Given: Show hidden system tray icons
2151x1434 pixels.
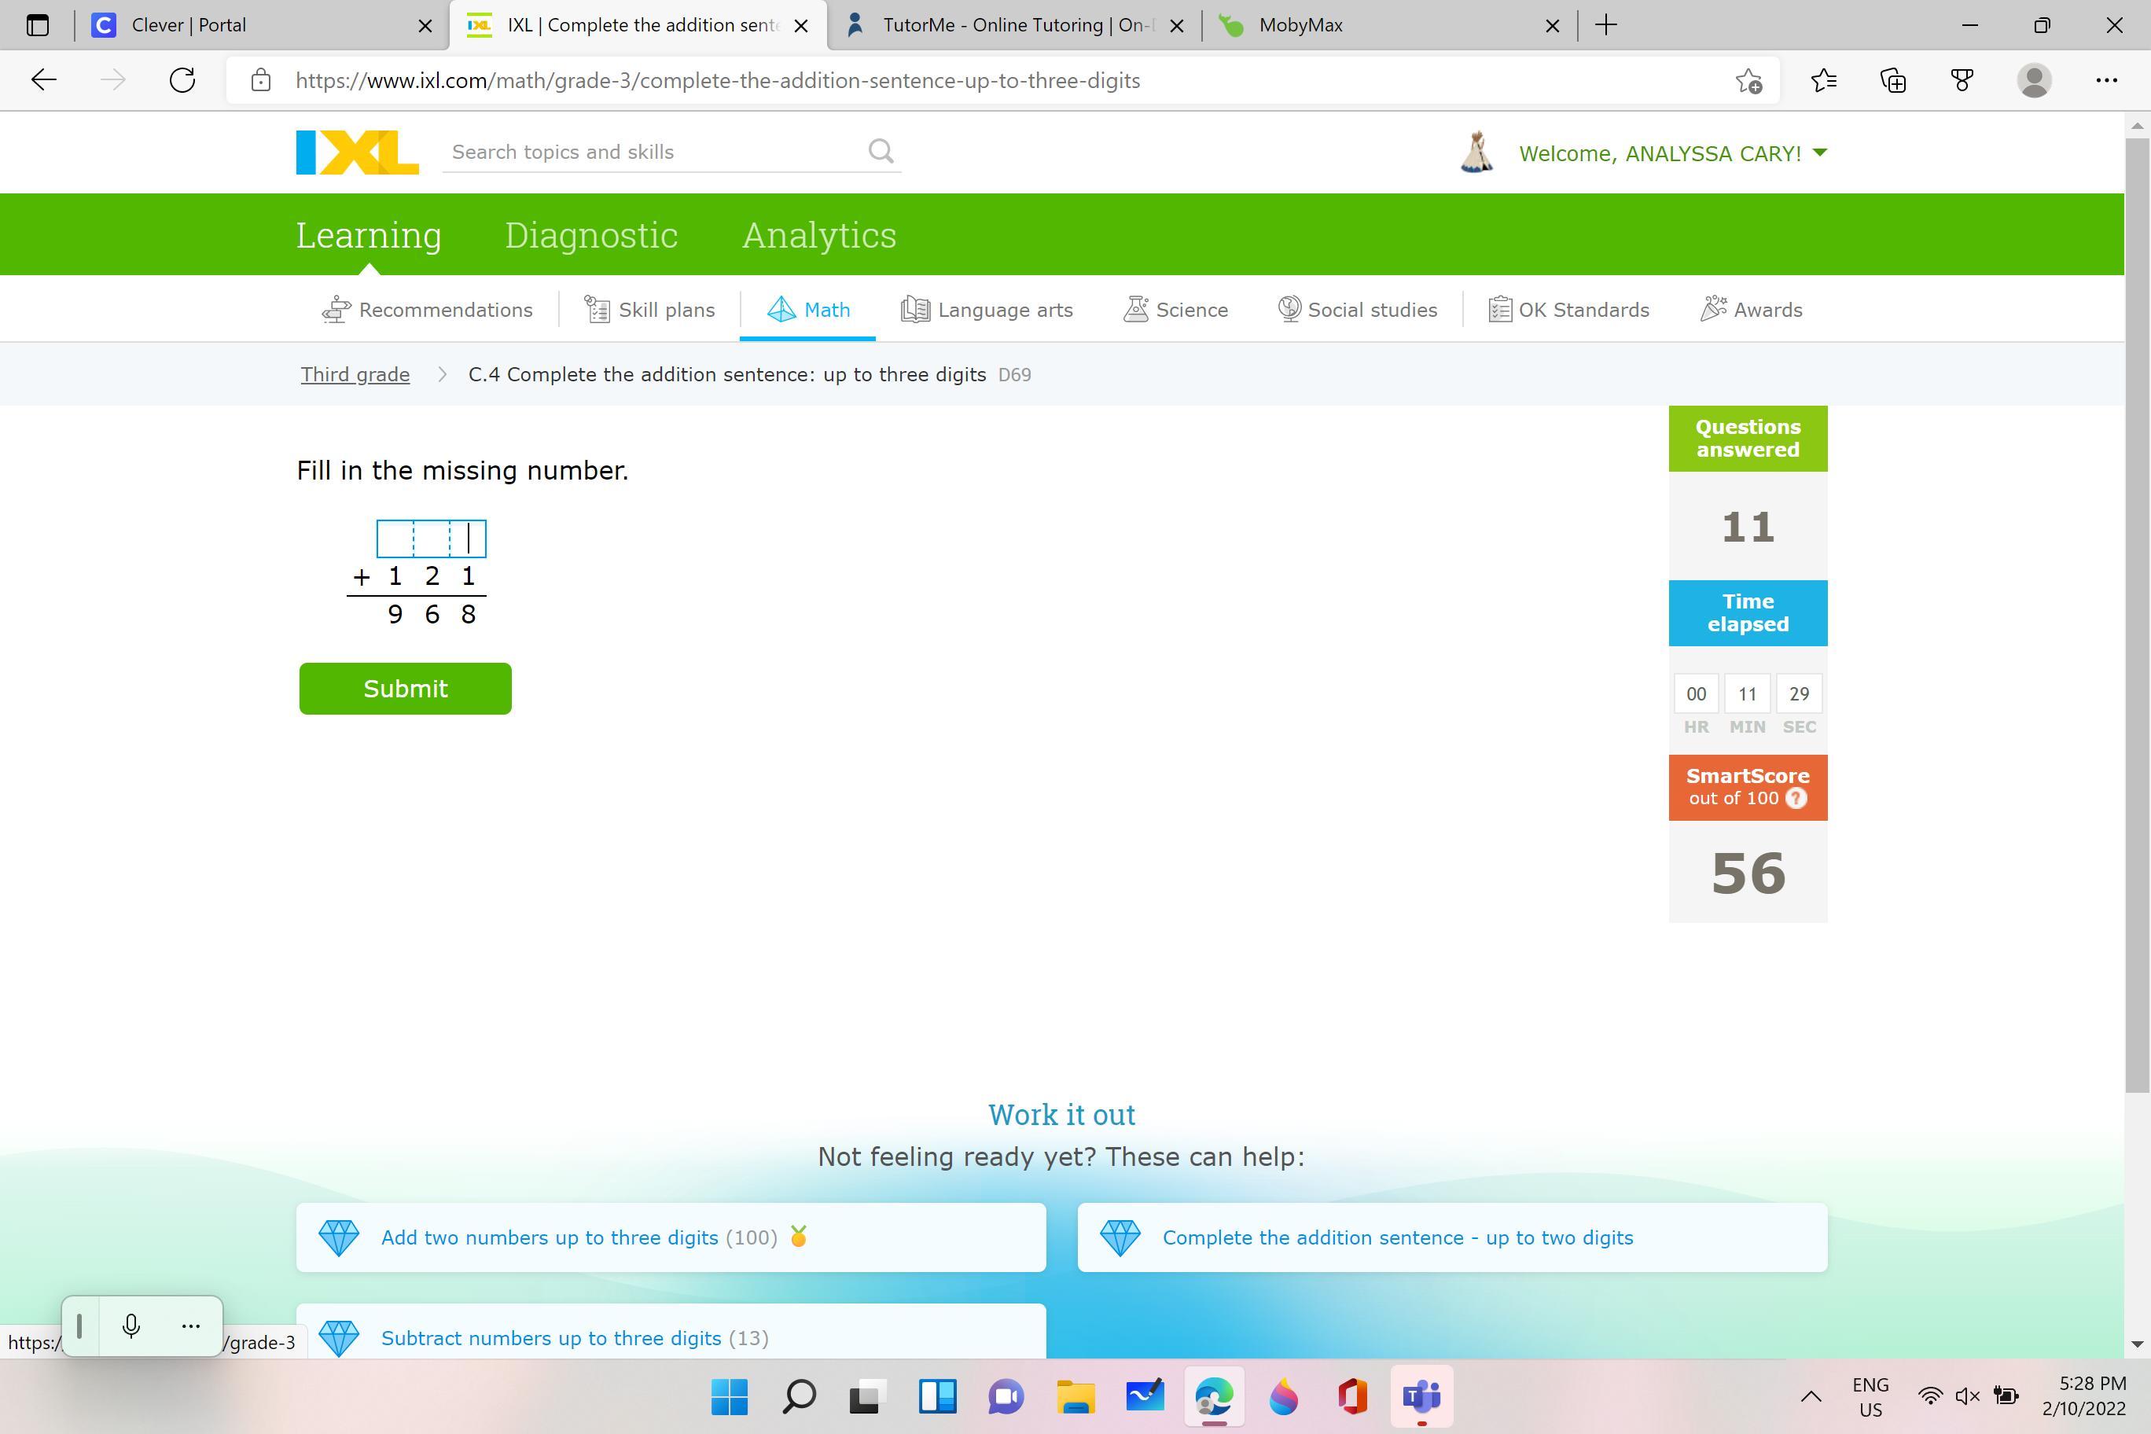Looking at the screenshot, I should pyautogui.click(x=1810, y=1396).
